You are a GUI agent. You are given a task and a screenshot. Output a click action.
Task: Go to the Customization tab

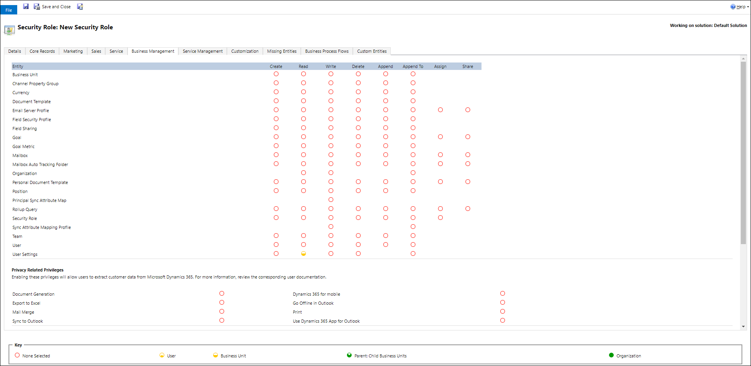245,51
